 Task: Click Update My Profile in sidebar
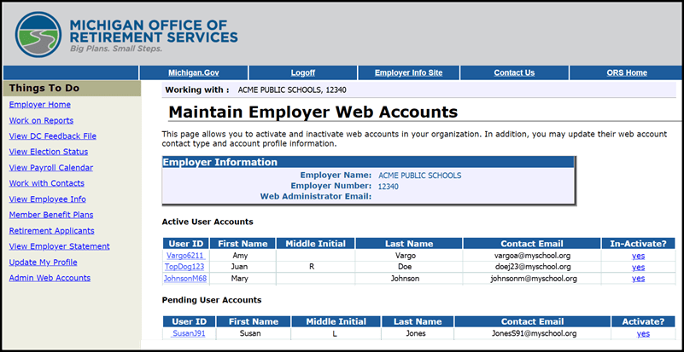pyautogui.click(x=43, y=262)
